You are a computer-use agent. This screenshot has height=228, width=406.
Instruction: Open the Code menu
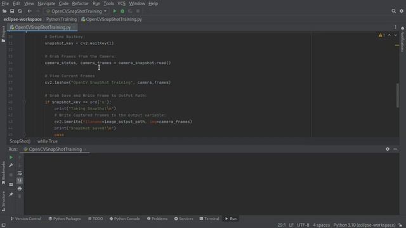63,4
